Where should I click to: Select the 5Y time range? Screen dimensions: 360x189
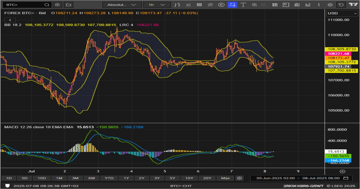pos(172,178)
